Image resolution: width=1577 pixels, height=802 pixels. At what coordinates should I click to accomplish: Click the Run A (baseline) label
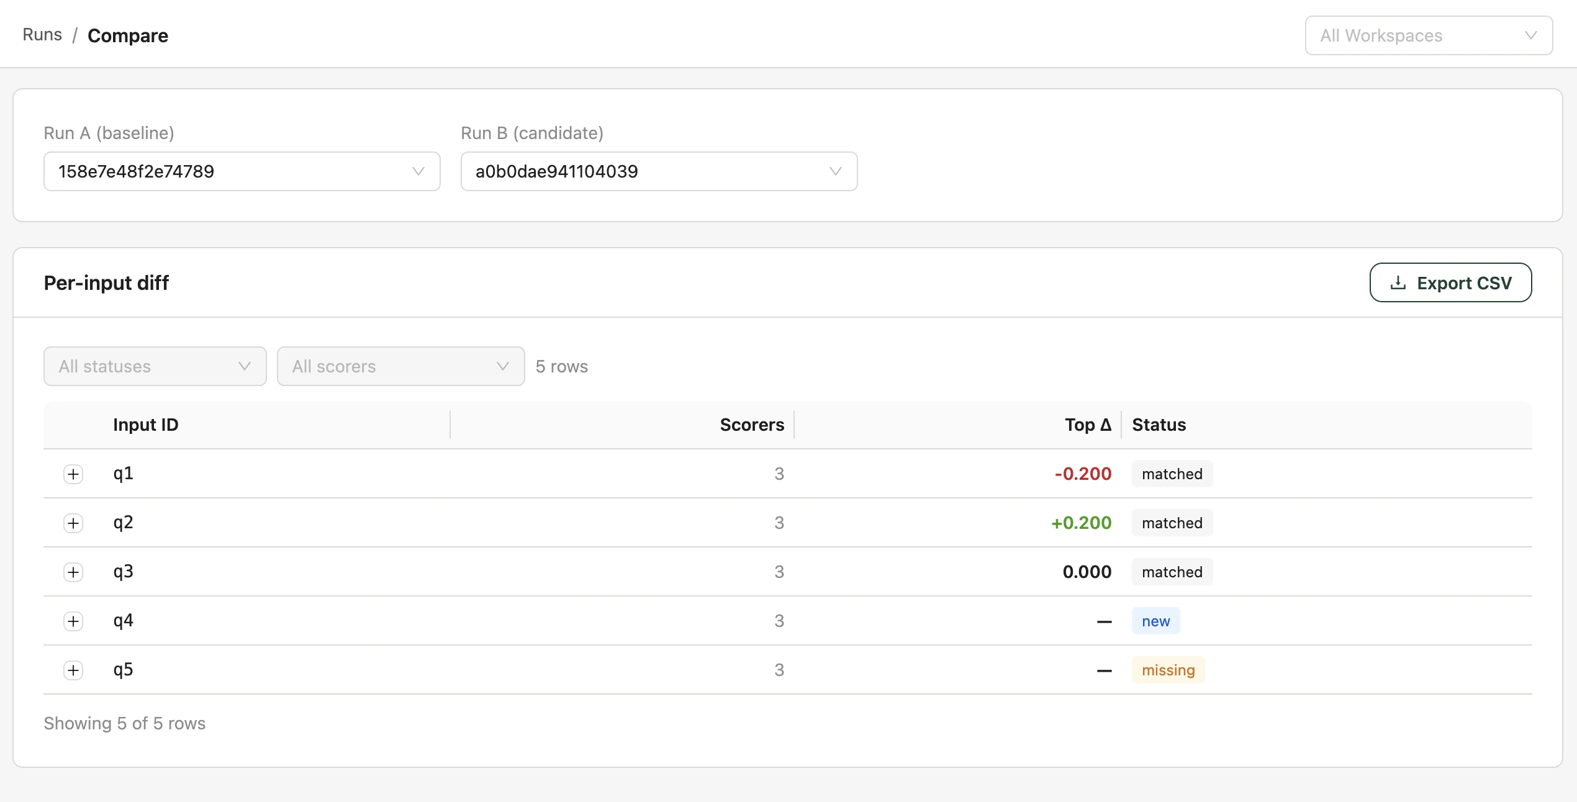pos(109,133)
